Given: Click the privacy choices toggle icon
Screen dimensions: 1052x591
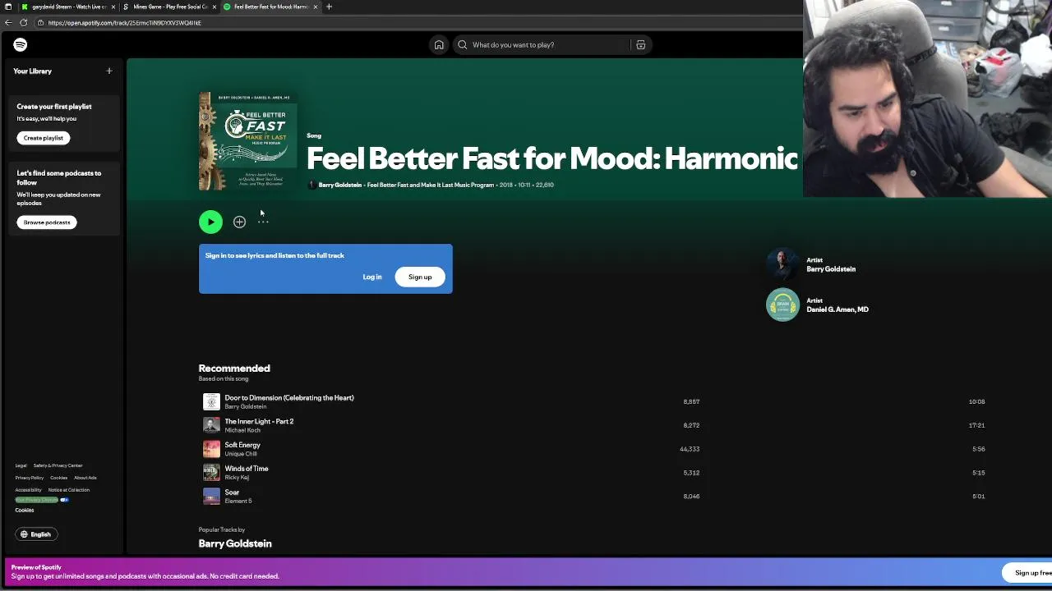Looking at the screenshot, I should (64, 500).
